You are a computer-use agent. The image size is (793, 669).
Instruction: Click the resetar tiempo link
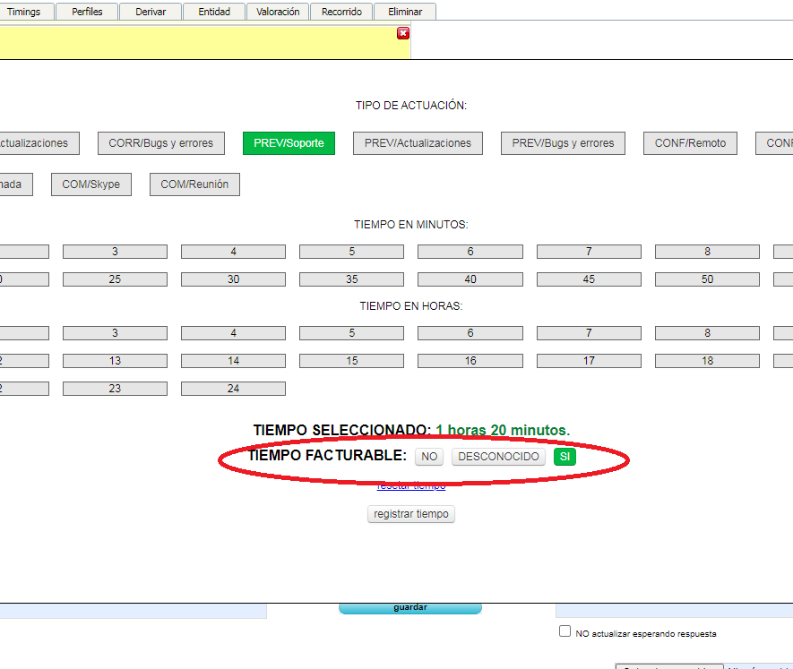[411, 486]
